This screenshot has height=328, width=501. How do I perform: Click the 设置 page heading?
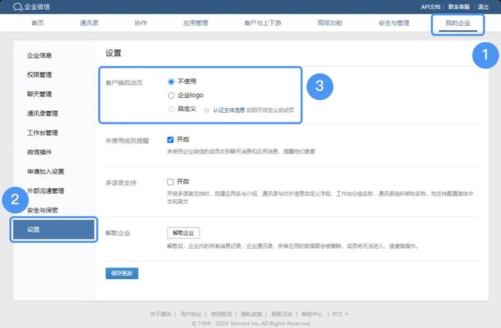[114, 53]
